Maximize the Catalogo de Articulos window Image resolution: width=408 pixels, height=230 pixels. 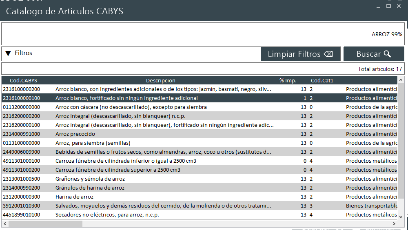[388, 6]
